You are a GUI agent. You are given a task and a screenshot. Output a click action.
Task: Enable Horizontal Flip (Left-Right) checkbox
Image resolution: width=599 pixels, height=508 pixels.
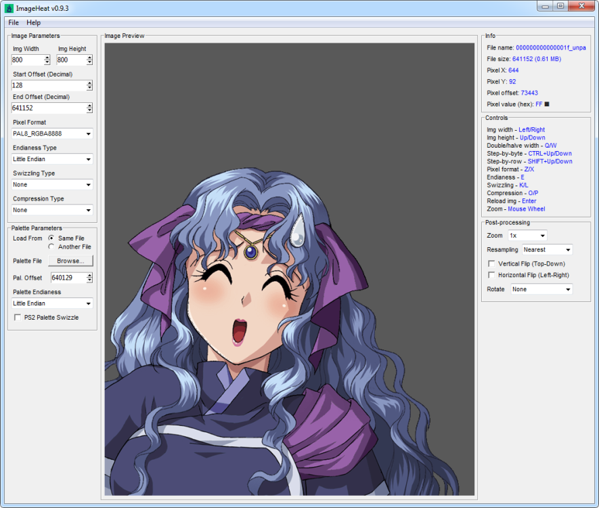[491, 275]
